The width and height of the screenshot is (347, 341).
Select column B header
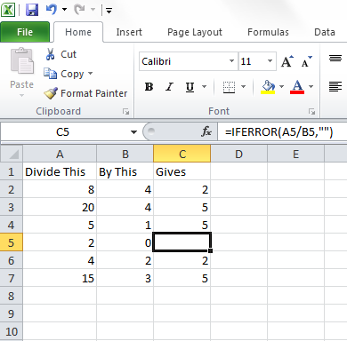click(x=125, y=154)
